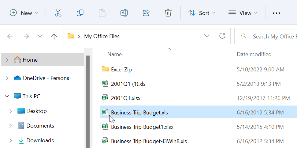Click the Back navigation arrow

click(10, 37)
